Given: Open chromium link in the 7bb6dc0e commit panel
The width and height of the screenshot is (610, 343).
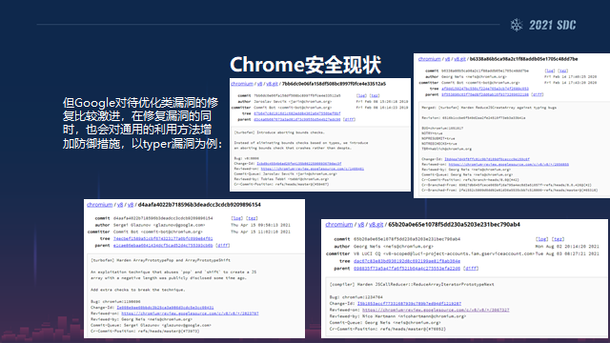Looking at the screenshot, I should pyautogui.click(x=242, y=84).
